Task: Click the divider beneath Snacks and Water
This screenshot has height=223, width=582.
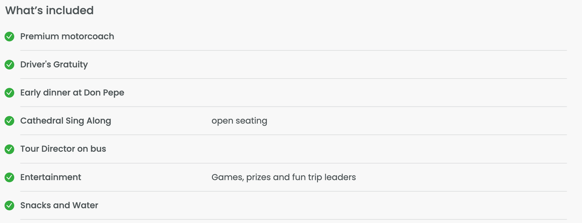Action: click(x=293, y=219)
